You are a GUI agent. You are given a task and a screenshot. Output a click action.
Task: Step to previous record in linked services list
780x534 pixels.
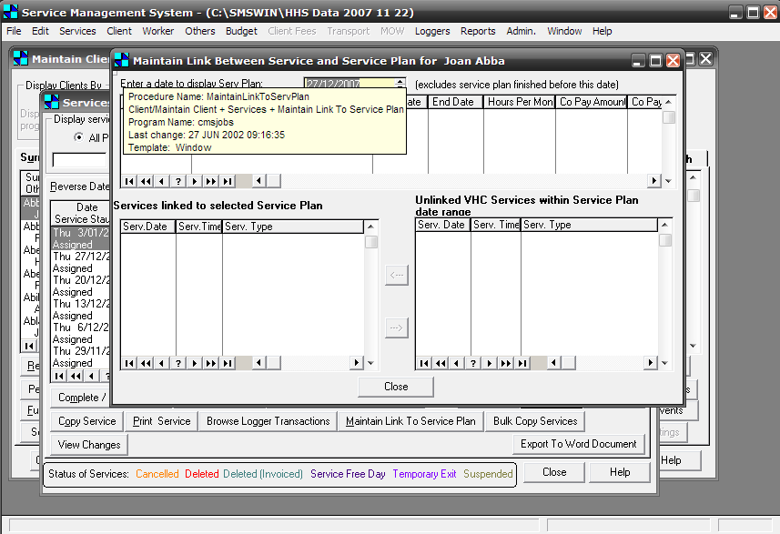click(162, 362)
